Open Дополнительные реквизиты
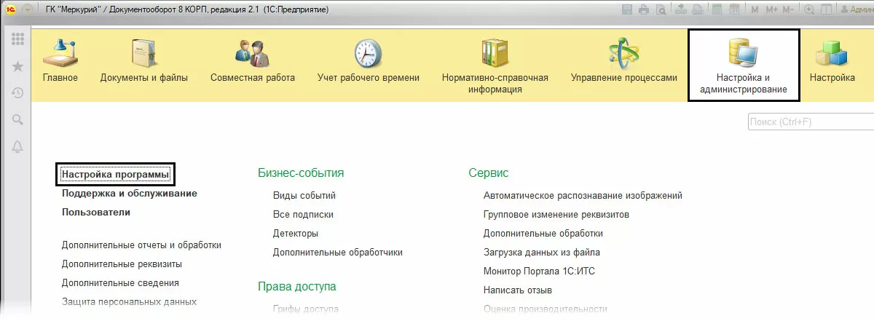 pos(122,264)
